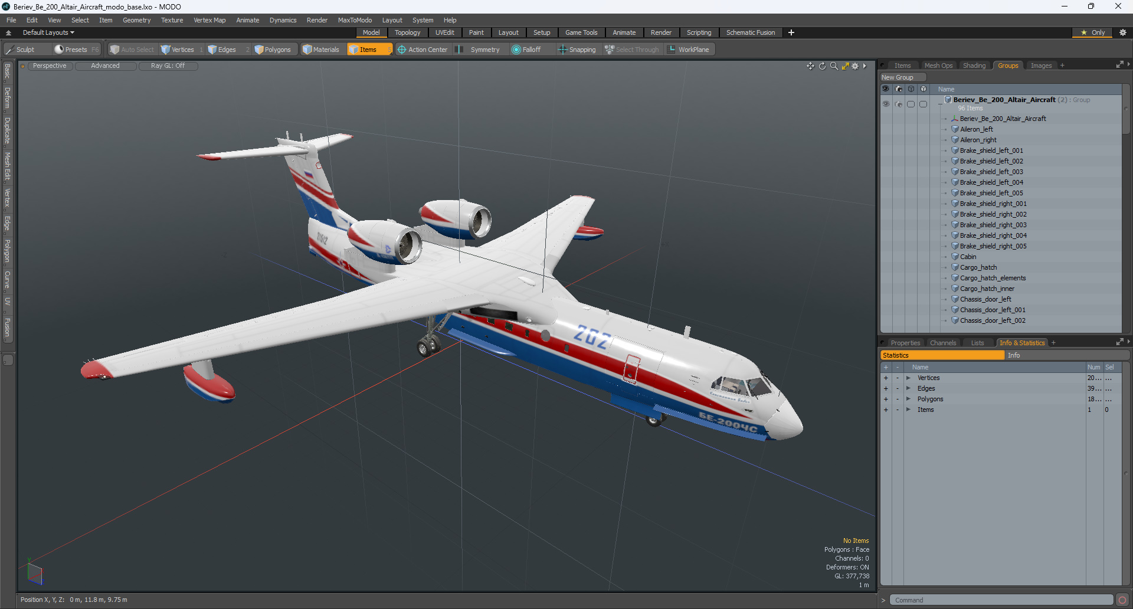Viewport: 1133px width, 609px height.
Task: Select the Sculpt tool
Action: click(20, 50)
